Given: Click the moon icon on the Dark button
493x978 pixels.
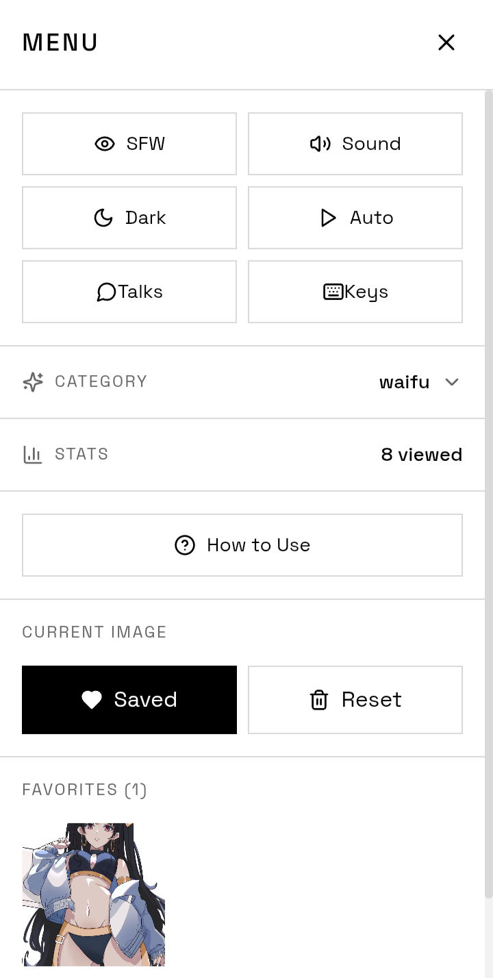Looking at the screenshot, I should coord(103,218).
